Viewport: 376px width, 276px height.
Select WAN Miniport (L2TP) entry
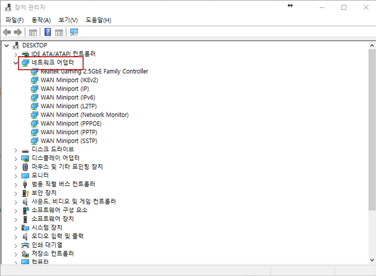point(69,106)
